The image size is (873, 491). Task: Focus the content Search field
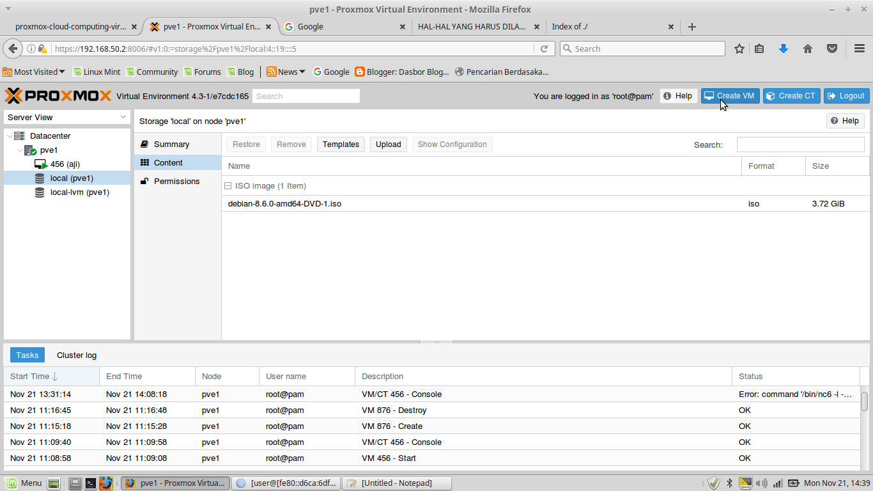pos(800,144)
